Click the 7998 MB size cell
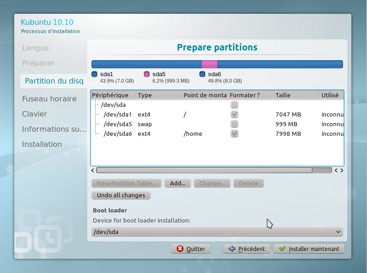The height and width of the screenshot is (273, 367). click(x=288, y=134)
